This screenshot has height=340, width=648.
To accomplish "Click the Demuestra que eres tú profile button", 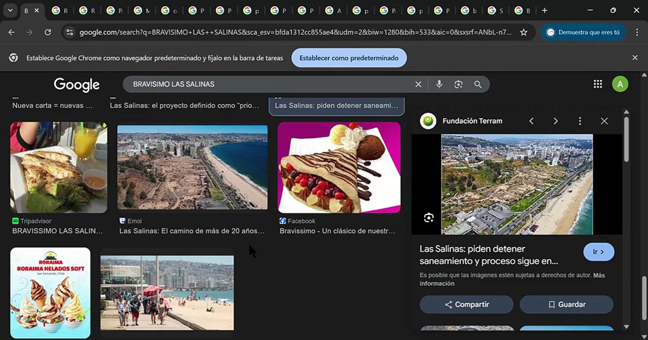I will pyautogui.click(x=583, y=32).
